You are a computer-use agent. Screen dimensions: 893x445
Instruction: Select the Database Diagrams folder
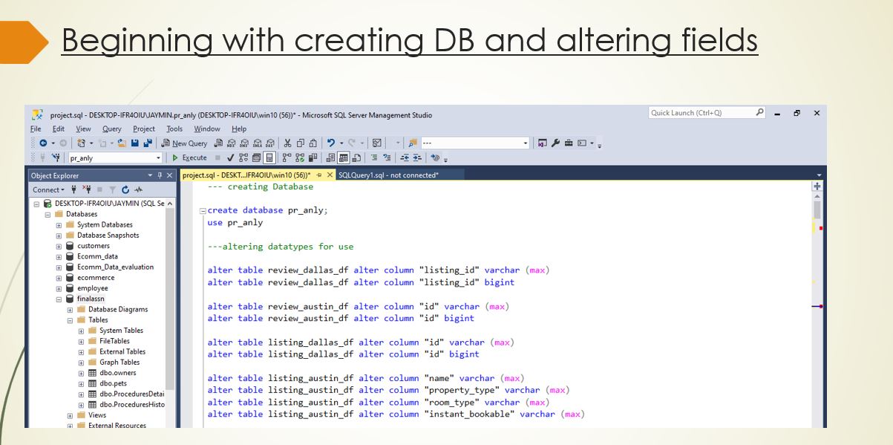coord(118,309)
